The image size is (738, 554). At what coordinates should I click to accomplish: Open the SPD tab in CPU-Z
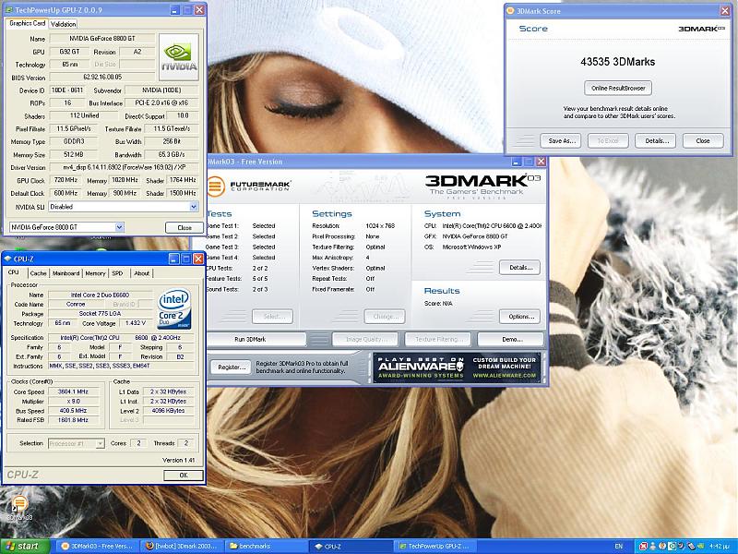tap(118, 273)
